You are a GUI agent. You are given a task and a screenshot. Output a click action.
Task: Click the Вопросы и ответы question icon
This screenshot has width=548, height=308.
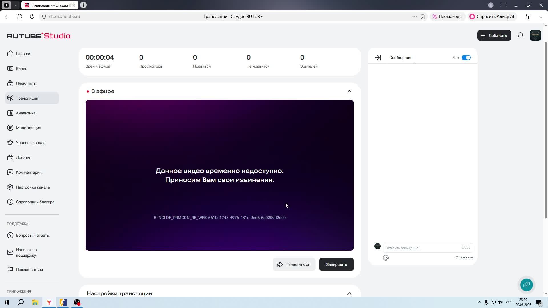tap(10, 235)
